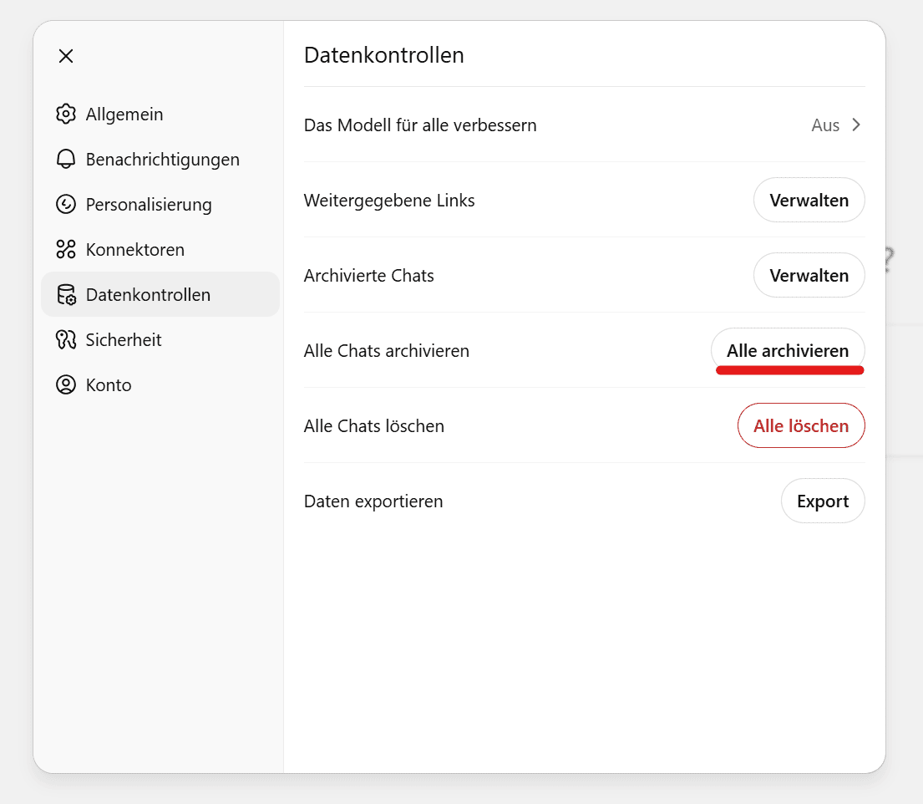Open the Benachrichtigungen text entry
The image size is (923, 804).
pos(162,160)
